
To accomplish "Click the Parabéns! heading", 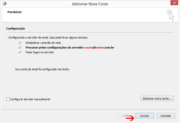I will [x=15, y=12].
